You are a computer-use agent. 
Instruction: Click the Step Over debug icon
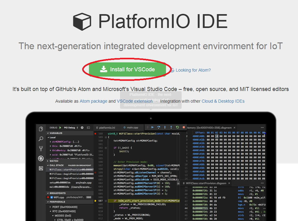coord(159,127)
